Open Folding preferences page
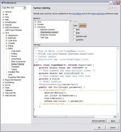Image resolution: width=121 pixels, height=132 pixels. 14,54
